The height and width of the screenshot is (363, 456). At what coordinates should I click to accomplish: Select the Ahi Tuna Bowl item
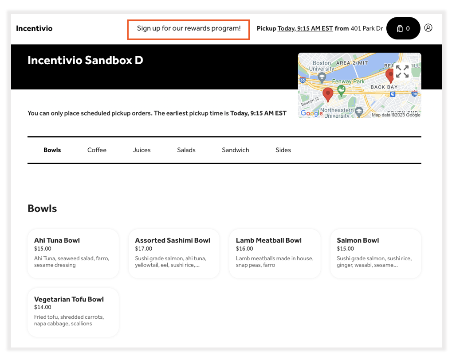click(73, 254)
